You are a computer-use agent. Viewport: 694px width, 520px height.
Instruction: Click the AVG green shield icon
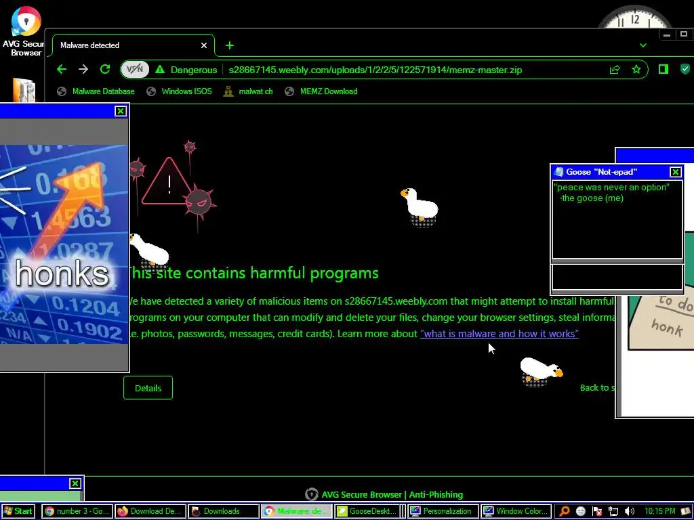(685, 69)
